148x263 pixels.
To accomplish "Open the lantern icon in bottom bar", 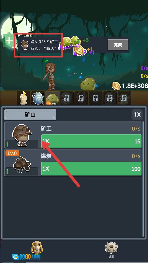I will pos(37,247).
